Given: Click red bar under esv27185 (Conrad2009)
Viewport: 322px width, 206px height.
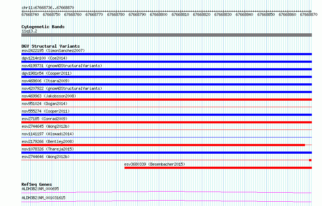Looking at the screenshot, I should pos(166,122).
